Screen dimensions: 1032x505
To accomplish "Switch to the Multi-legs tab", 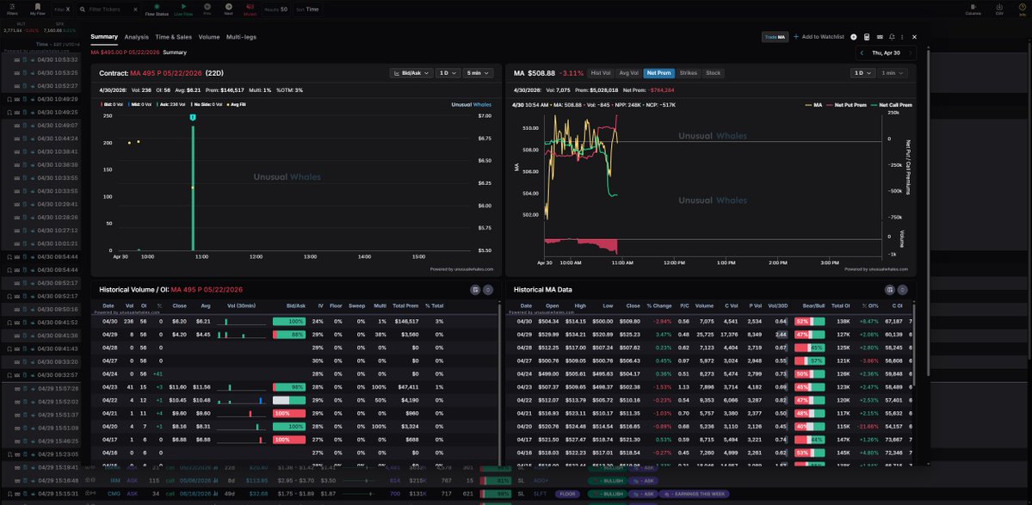I will click(241, 37).
